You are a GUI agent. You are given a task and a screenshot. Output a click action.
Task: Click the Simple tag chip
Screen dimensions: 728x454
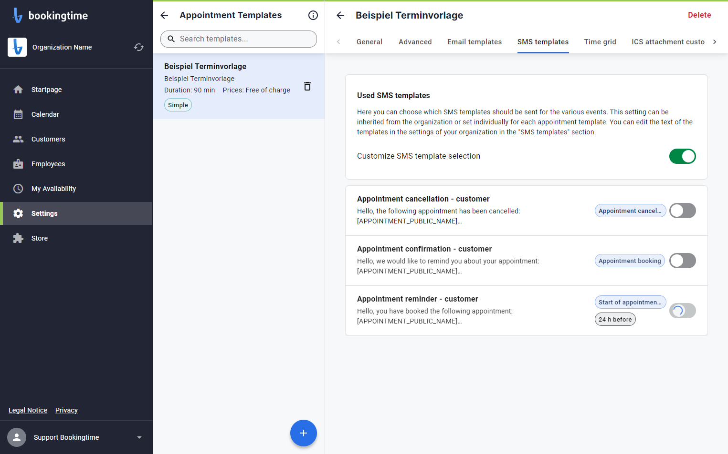(x=178, y=105)
